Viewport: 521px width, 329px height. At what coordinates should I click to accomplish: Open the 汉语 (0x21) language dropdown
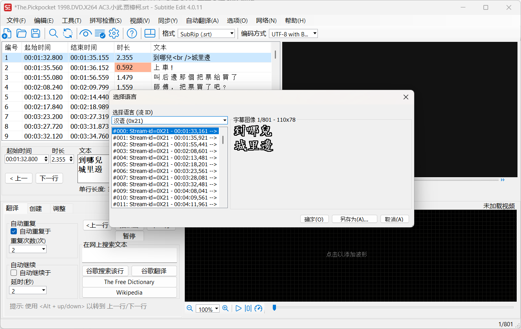[224, 120]
